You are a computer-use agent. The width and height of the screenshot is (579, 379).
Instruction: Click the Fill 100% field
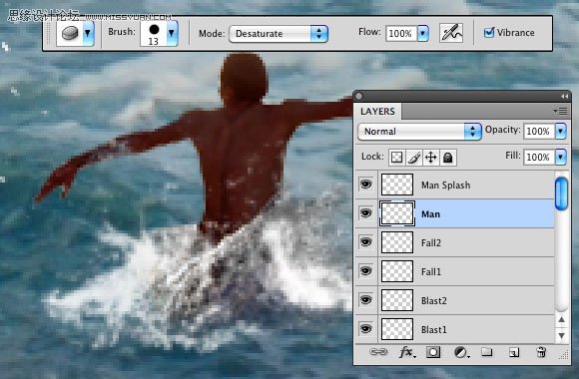click(538, 157)
